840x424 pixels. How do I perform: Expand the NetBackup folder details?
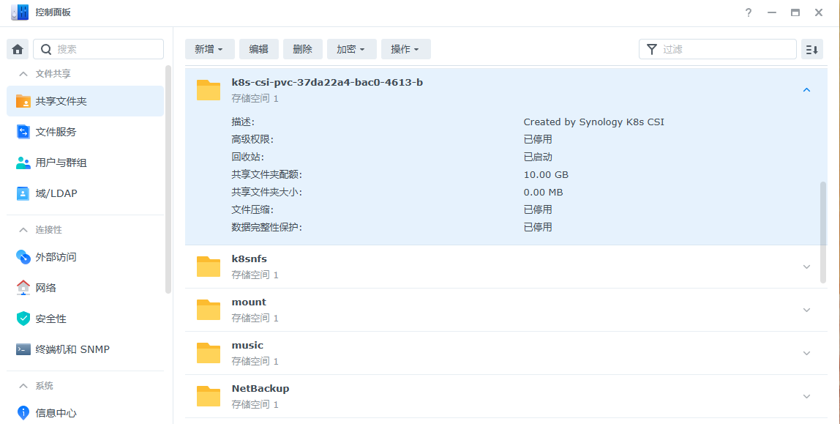(807, 396)
